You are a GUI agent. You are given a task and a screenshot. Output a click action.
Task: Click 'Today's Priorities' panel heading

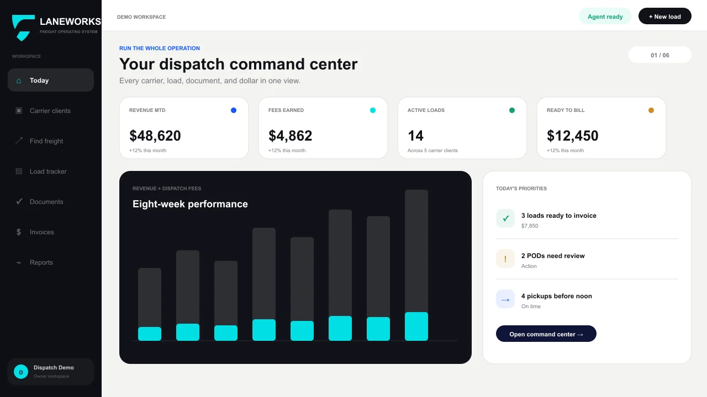pyautogui.click(x=521, y=189)
